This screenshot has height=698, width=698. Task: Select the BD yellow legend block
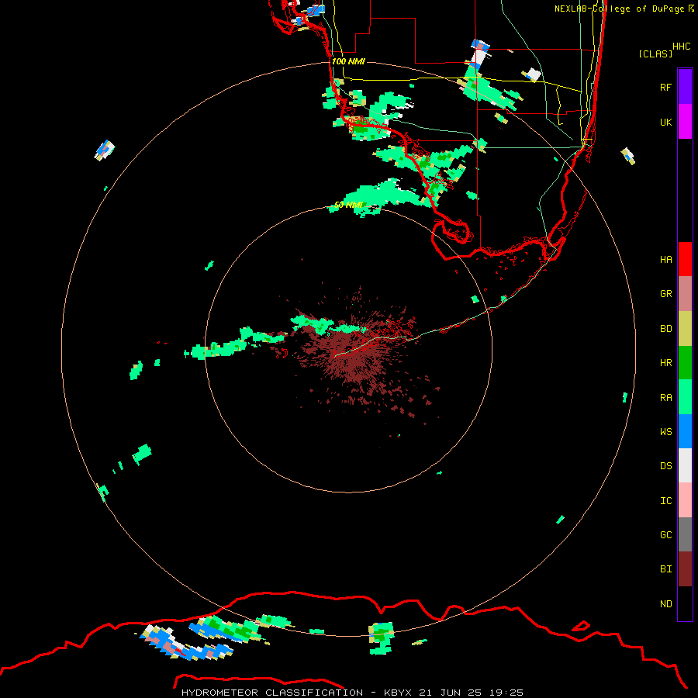[685, 329]
